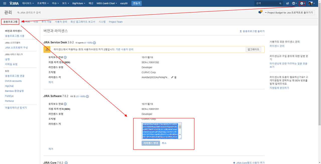Open Bamboo 환경설정 in the sidebar
Viewport: 321px width, 164px height.
coord(14,91)
